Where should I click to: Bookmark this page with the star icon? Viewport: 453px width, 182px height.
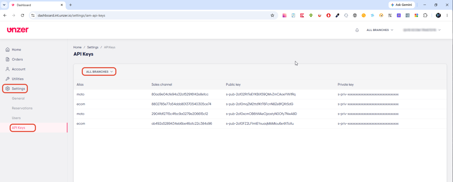coord(272,15)
